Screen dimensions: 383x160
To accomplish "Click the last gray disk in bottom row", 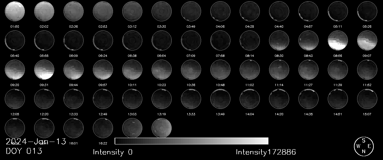I will (x=161, y=128).
